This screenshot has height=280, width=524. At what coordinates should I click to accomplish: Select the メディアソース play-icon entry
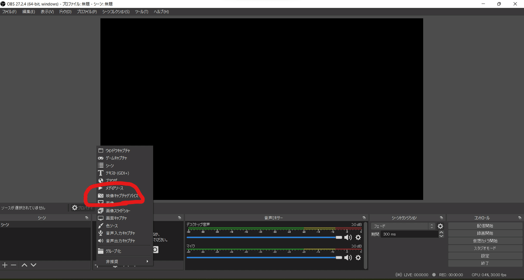click(124, 188)
